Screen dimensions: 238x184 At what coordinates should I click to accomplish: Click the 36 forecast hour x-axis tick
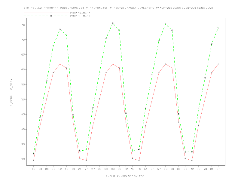coord(113,169)
